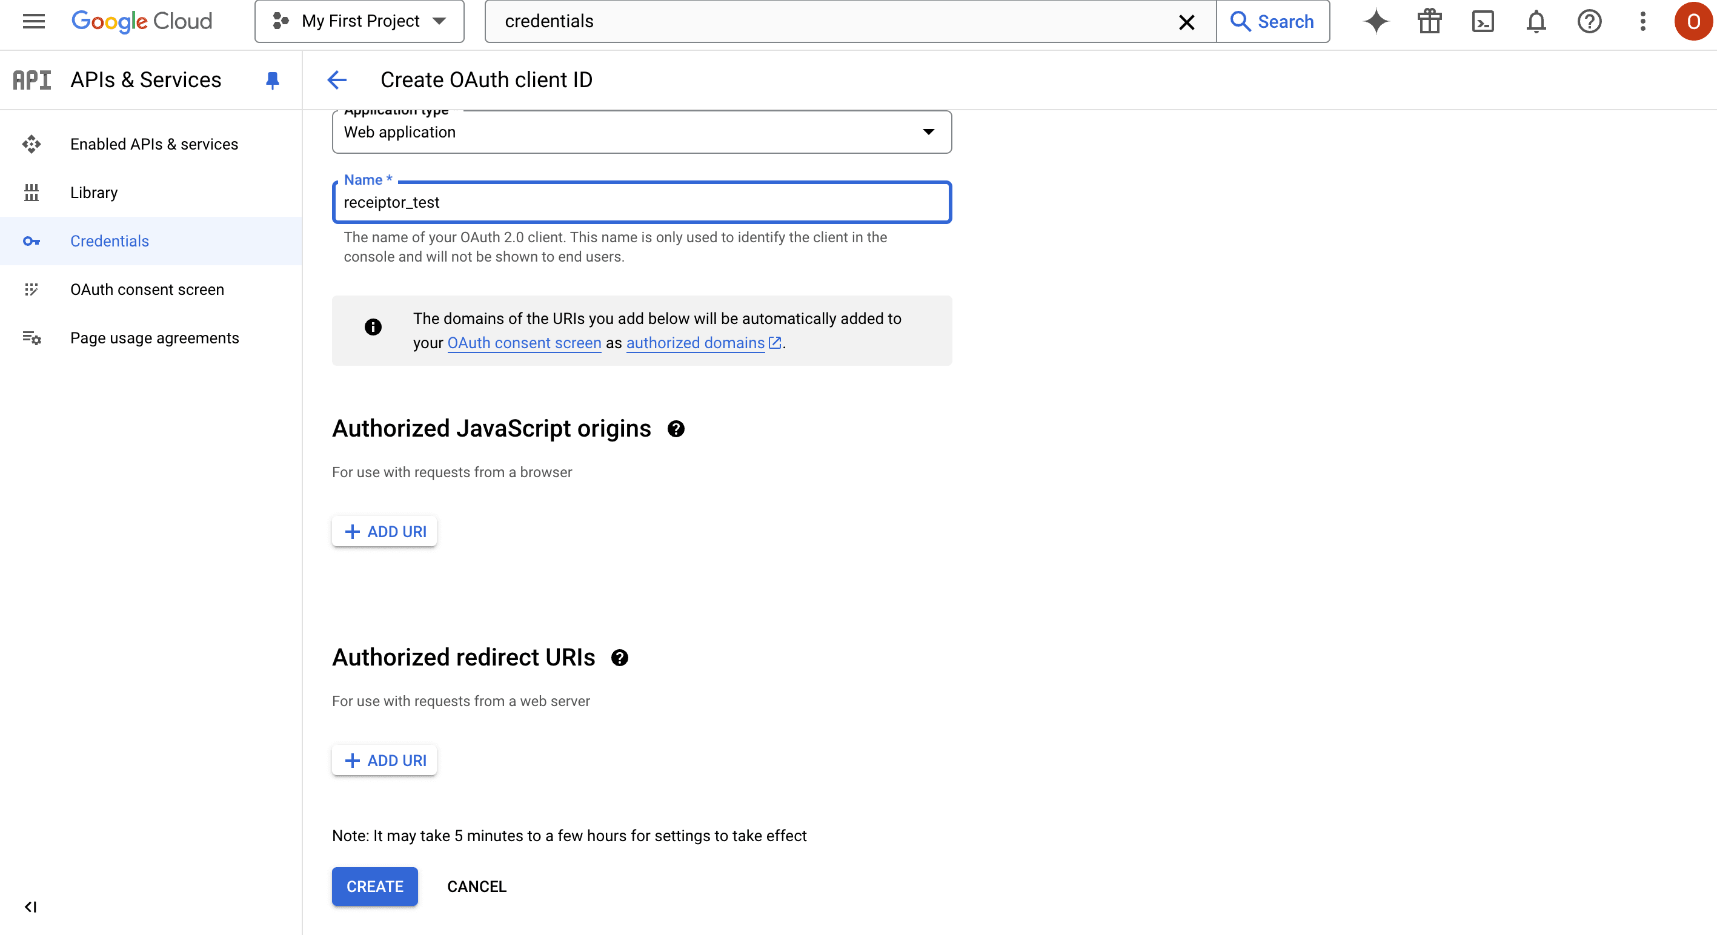The width and height of the screenshot is (1717, 935).
Task: Click the Create OAuth client ID title
Action: click(487, 80)
